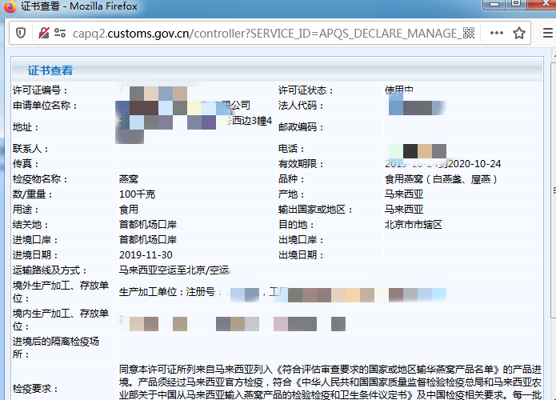556x400 pixels.
Task: Click the 食用燕窝 variety value
Action: point(440,179)
